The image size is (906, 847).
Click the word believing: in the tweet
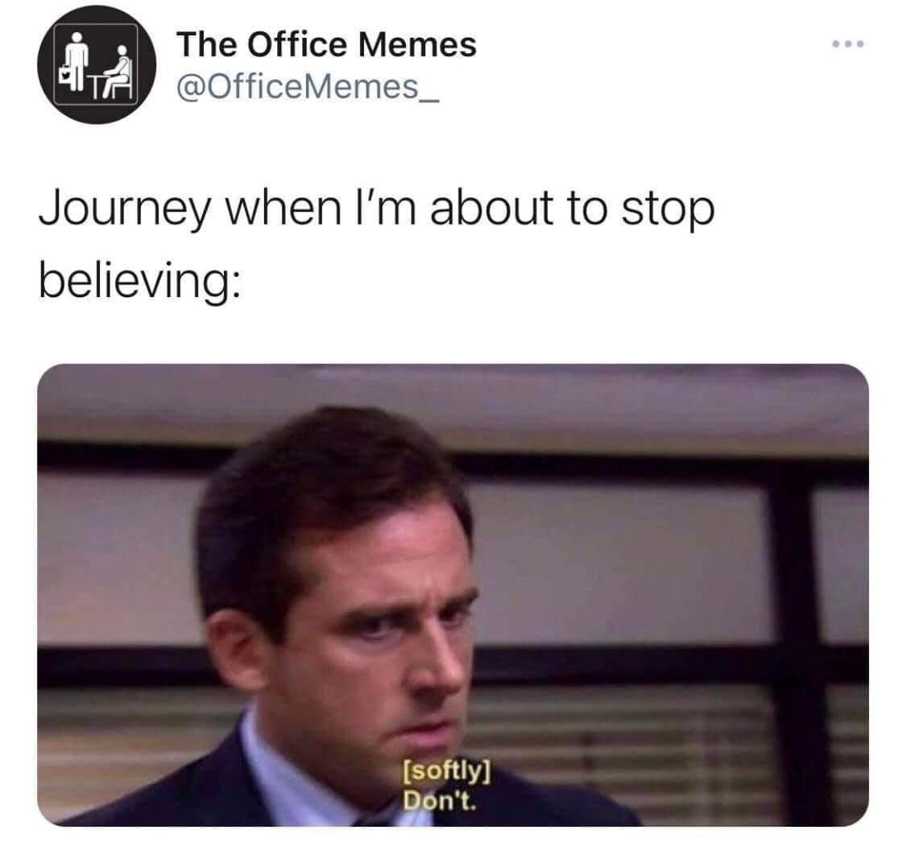139,281
